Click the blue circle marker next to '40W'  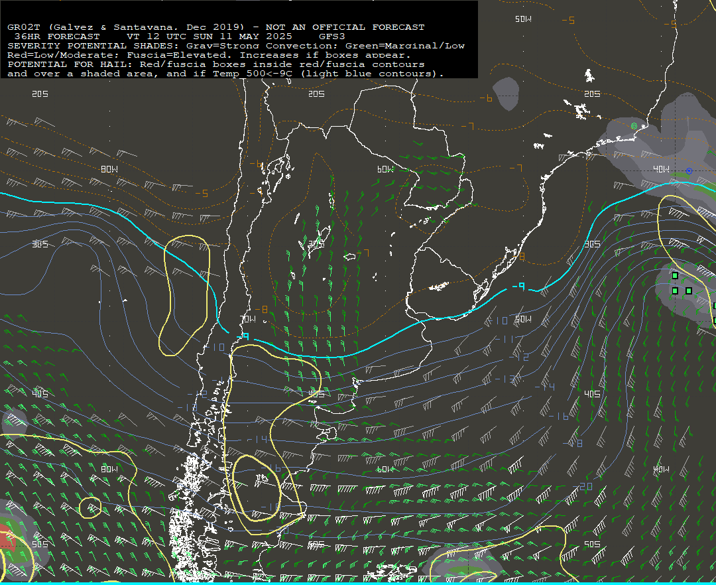coord(689,171)
